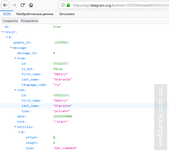Click the length value 6

pos(54,143)
